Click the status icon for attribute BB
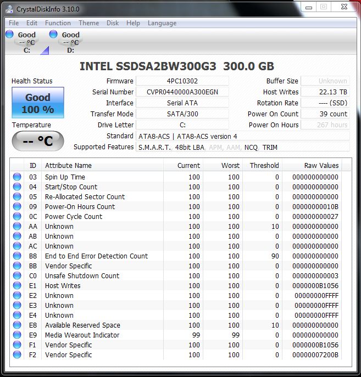This screenshot has height=377, width=361. coord(17,266)
